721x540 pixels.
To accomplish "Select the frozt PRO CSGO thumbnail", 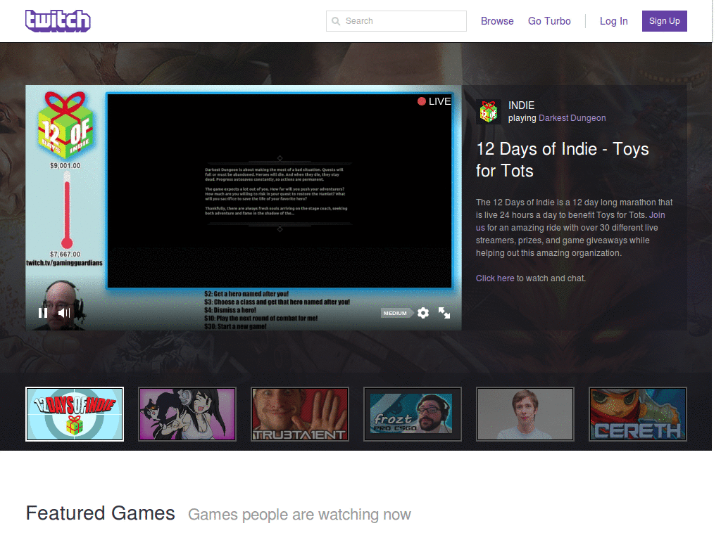I will (x=413, y=414).
